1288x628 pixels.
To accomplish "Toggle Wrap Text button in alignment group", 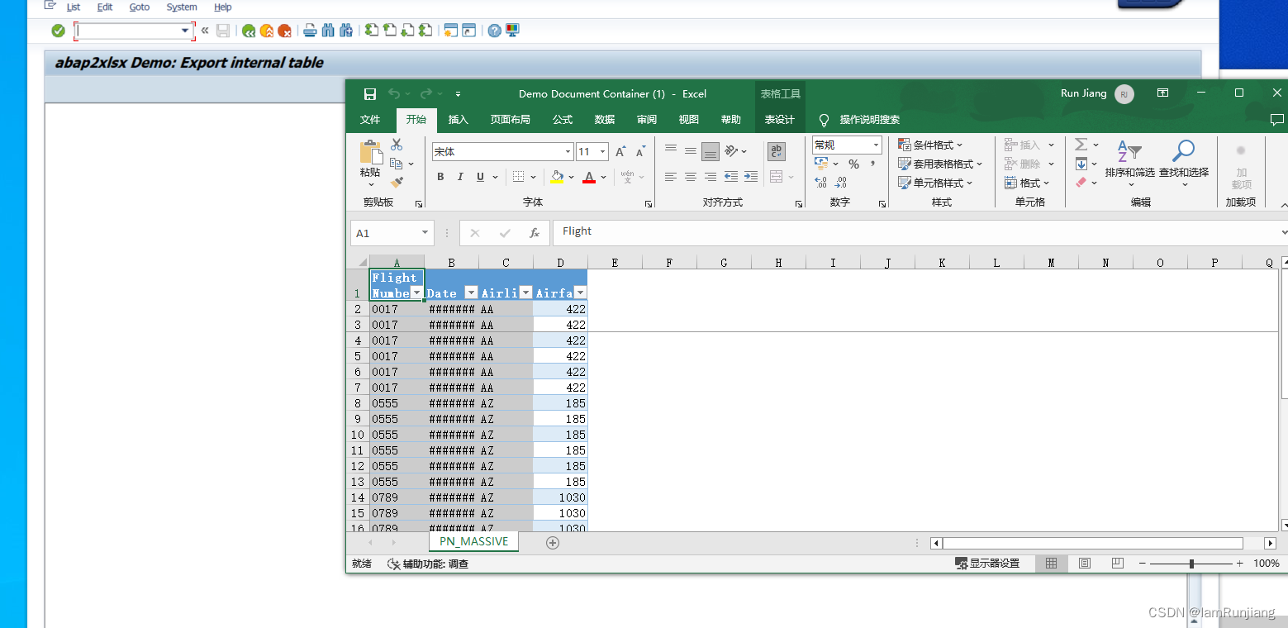I will point(776,151).
